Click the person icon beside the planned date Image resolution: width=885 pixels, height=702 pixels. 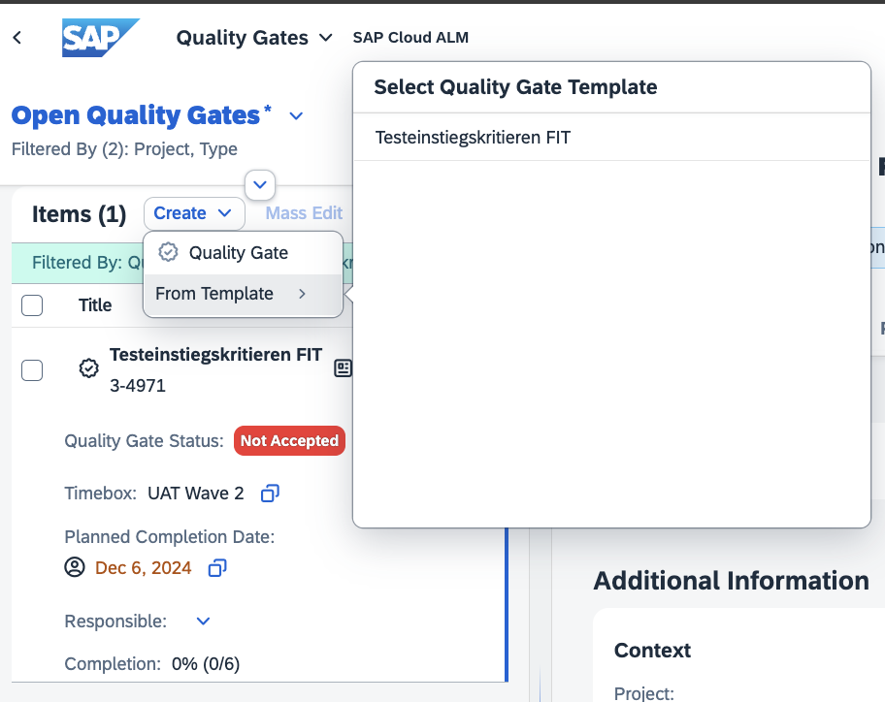75,567
